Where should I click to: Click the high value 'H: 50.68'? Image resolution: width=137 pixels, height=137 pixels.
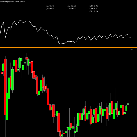[x=72, y=6]
